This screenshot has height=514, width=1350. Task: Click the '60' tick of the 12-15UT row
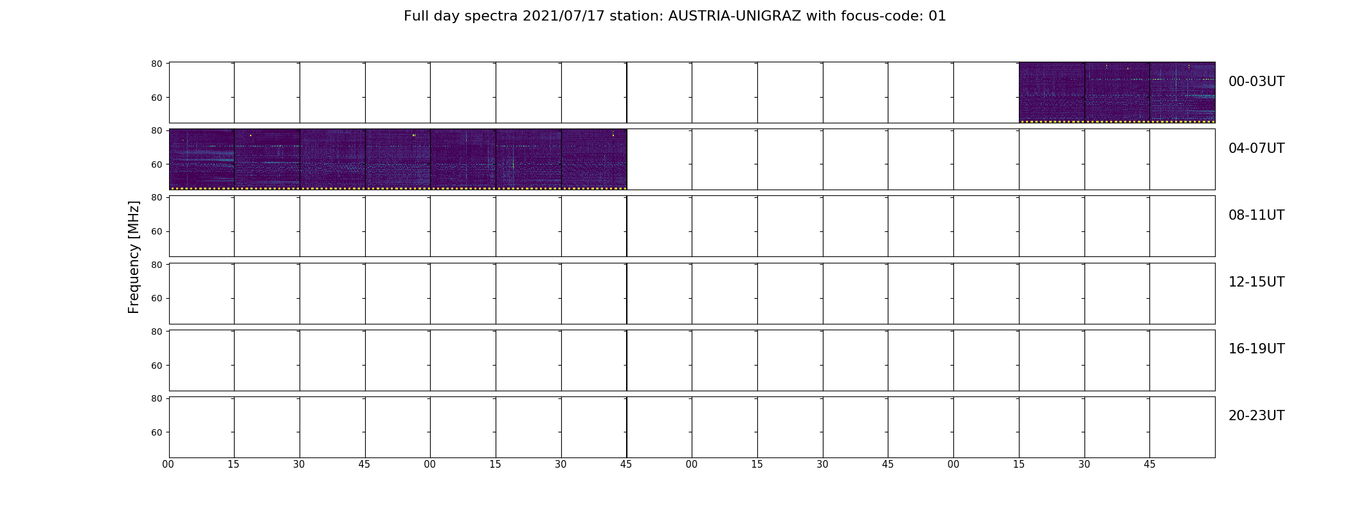tap(156, 298)
